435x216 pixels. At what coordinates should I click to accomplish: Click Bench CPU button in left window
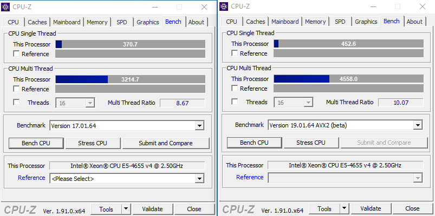(36, 143)
